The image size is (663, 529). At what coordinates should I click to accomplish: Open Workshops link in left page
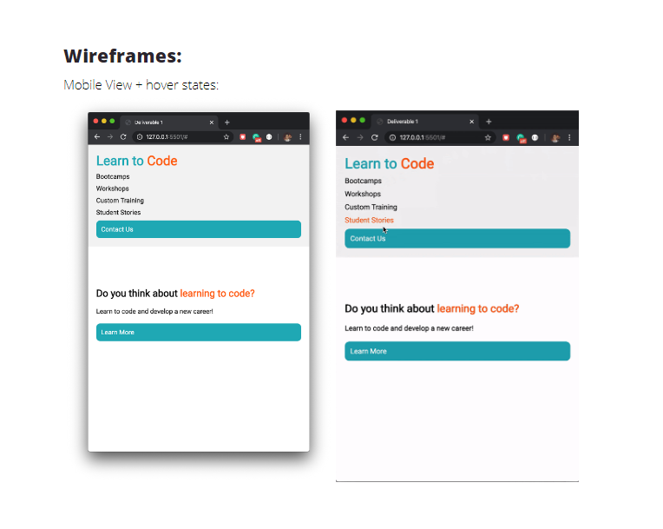[113, 188]
